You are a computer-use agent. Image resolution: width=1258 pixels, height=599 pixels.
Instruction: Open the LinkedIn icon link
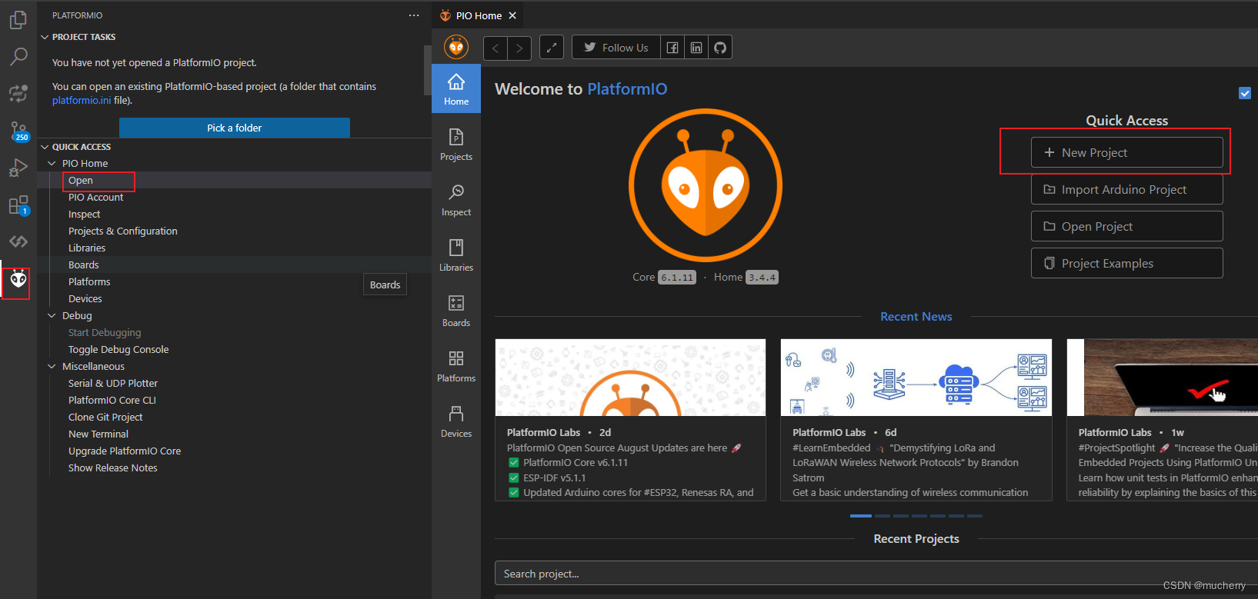tap(696, 48)
